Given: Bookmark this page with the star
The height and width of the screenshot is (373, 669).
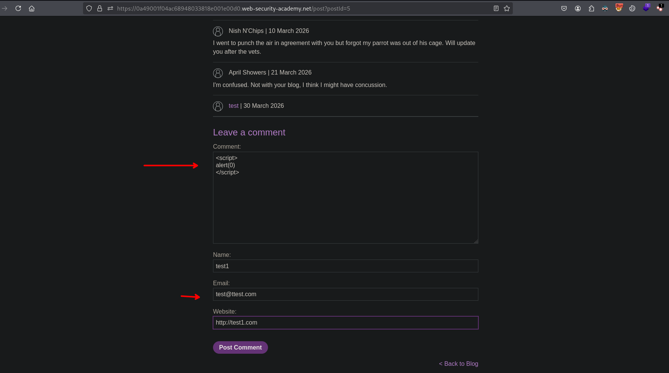Looking at the screenshot, I should click(x=507, y=8).
